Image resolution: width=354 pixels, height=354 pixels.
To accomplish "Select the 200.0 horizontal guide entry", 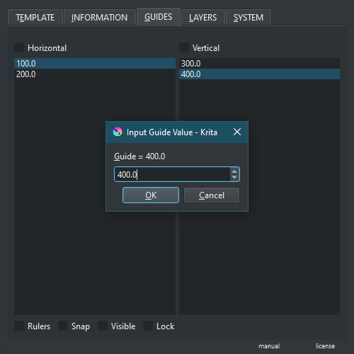I will point(95,74).
